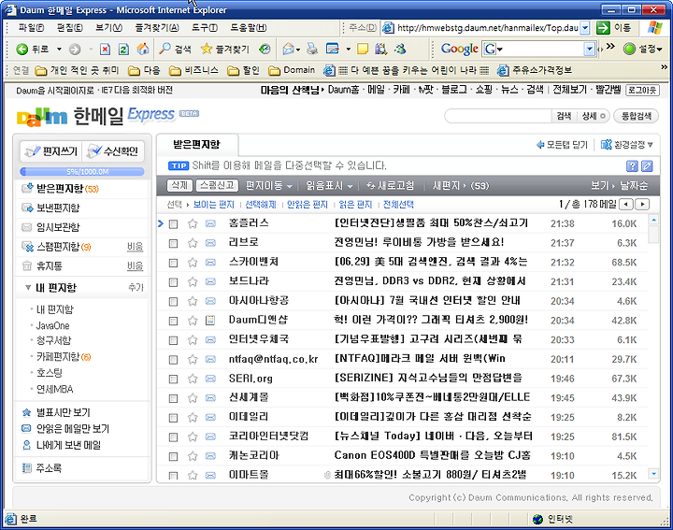Image resolution: width=673 pixels, height=530 pixels.
Task: Click the help question mark icon
Action: pyautogui.click(x=632, y=166)
